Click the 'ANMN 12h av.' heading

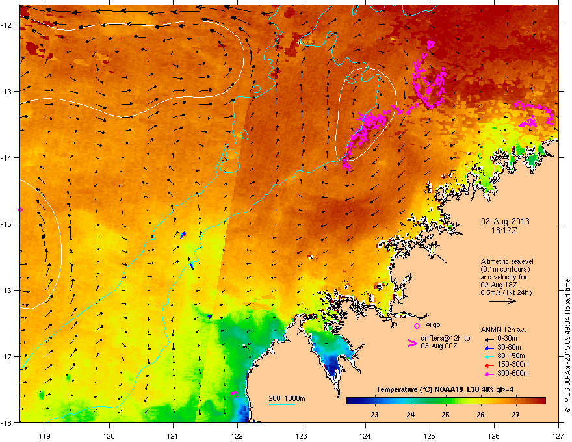point(503,330)
